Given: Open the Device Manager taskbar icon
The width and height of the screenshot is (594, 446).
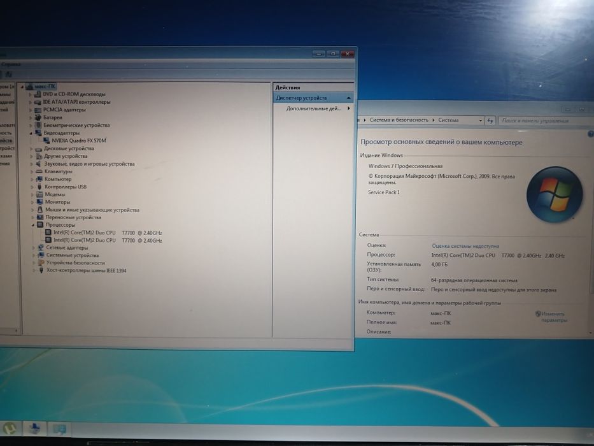Looking at the screenshot, I should pos(34,429).
